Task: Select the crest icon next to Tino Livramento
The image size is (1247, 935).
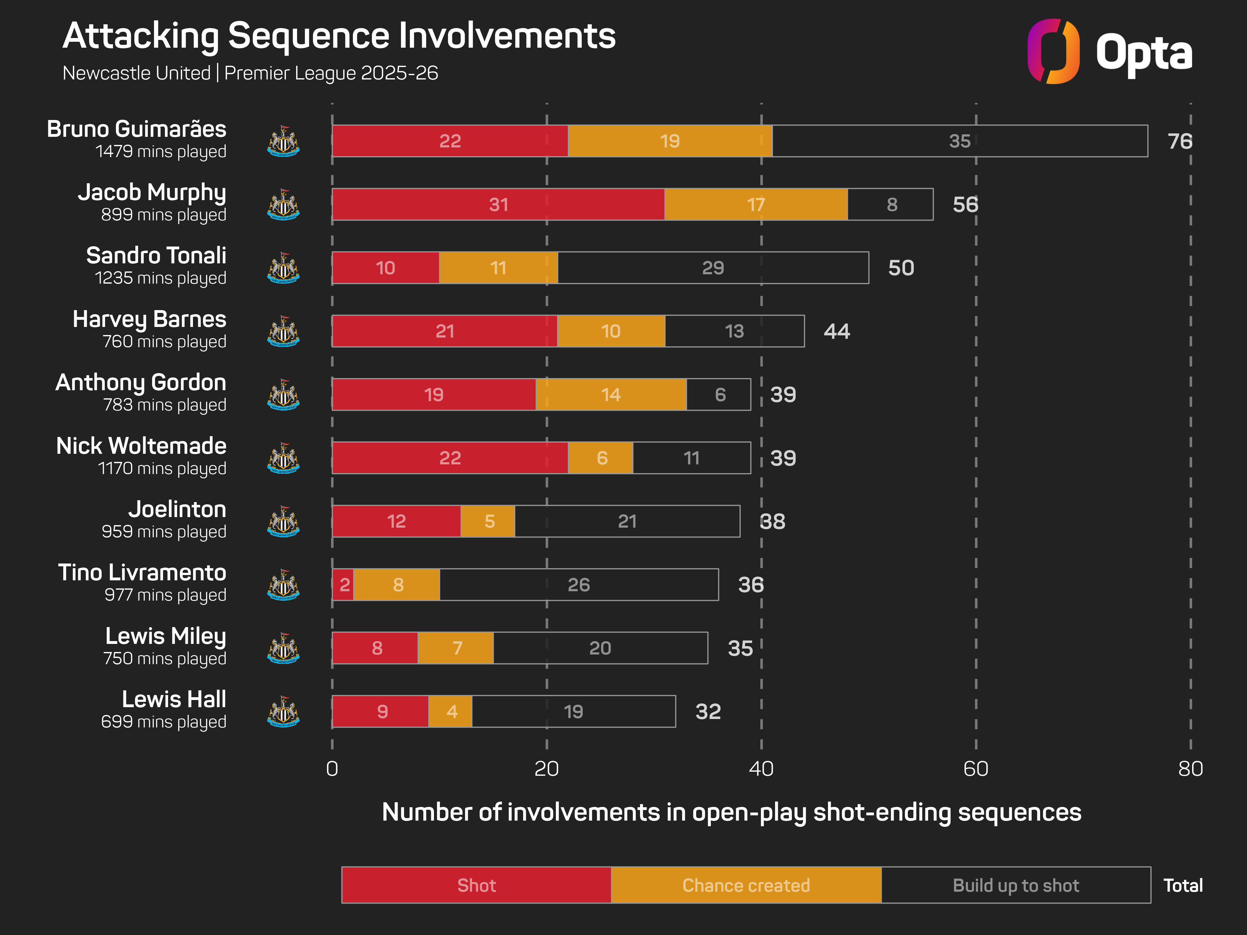Action: click(284, 585)
